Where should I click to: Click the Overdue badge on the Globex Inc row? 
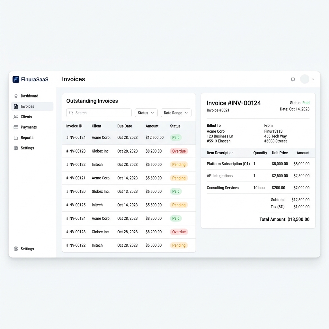click(179, 151)
